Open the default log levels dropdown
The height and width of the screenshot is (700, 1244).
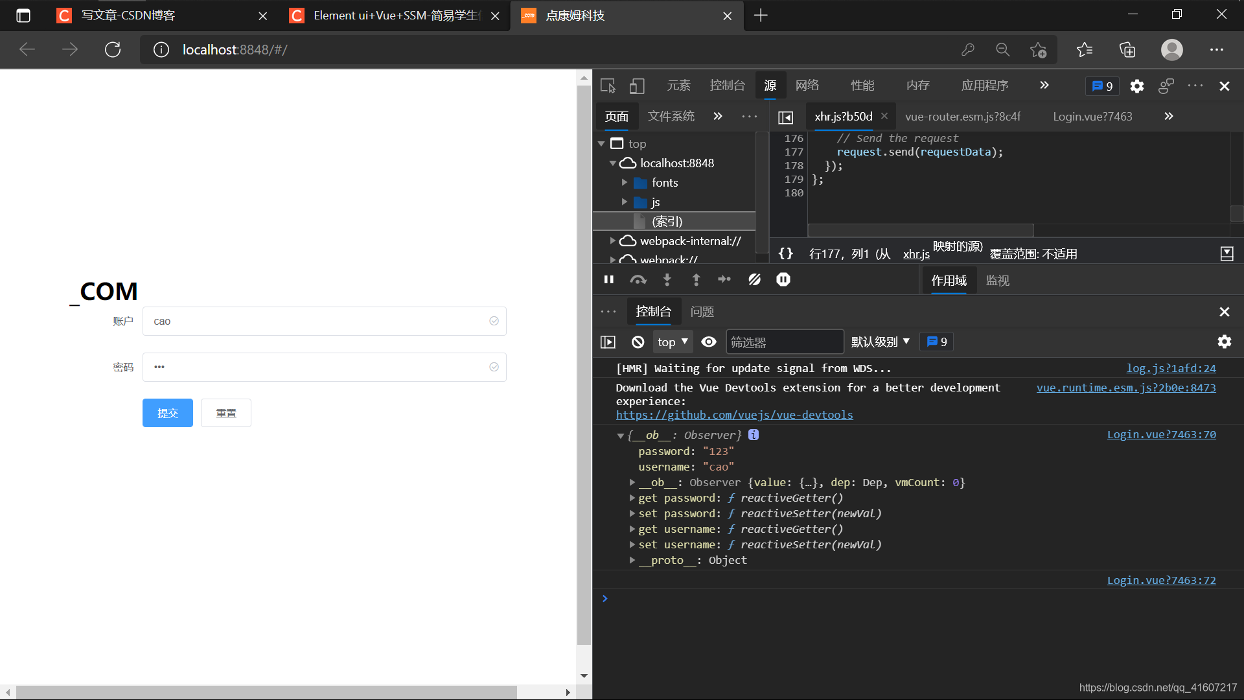880,342
